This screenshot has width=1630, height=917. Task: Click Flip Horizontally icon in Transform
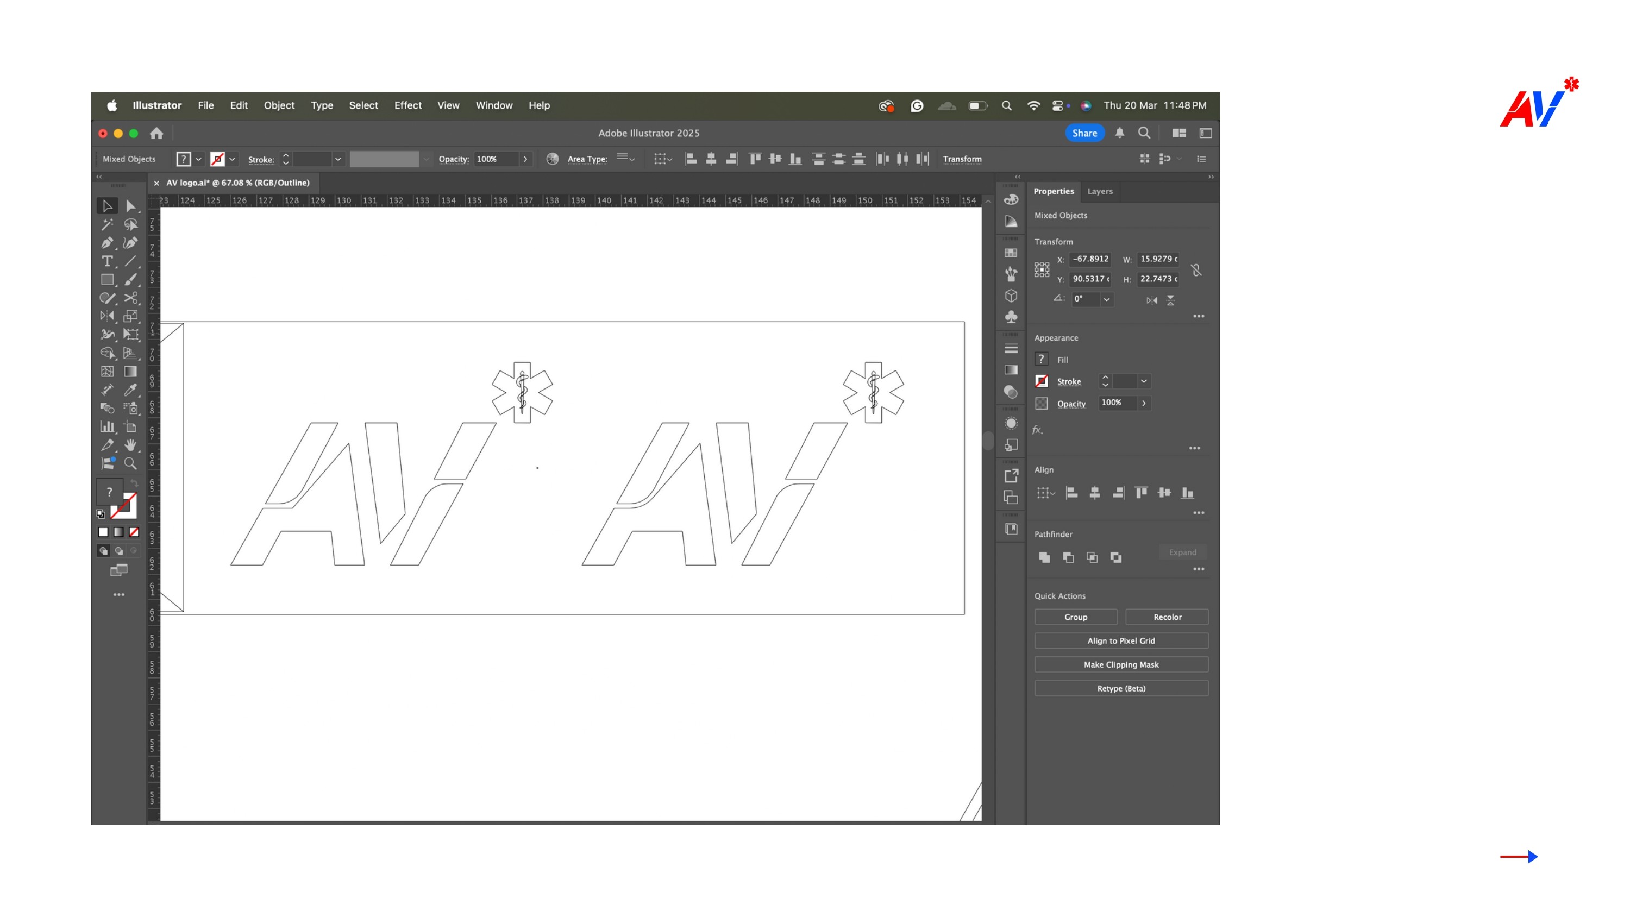point(1152,300)
